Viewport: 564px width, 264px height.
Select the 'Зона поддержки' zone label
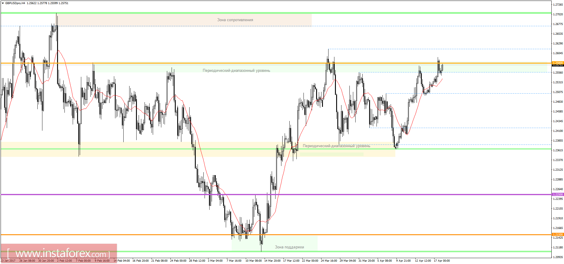click(289, 247)
